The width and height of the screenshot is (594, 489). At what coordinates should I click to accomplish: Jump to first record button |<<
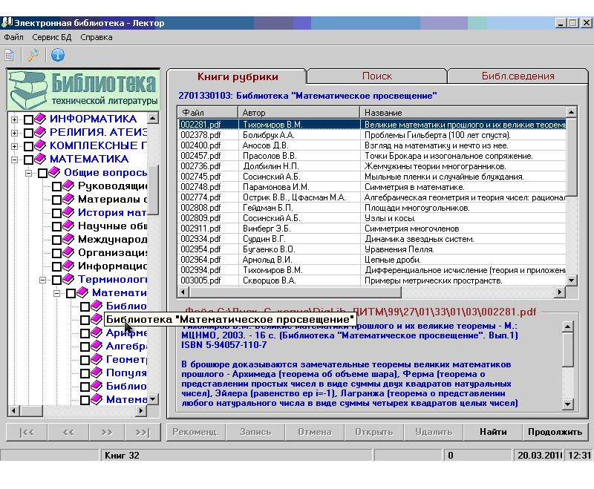[x=27, y=432]
